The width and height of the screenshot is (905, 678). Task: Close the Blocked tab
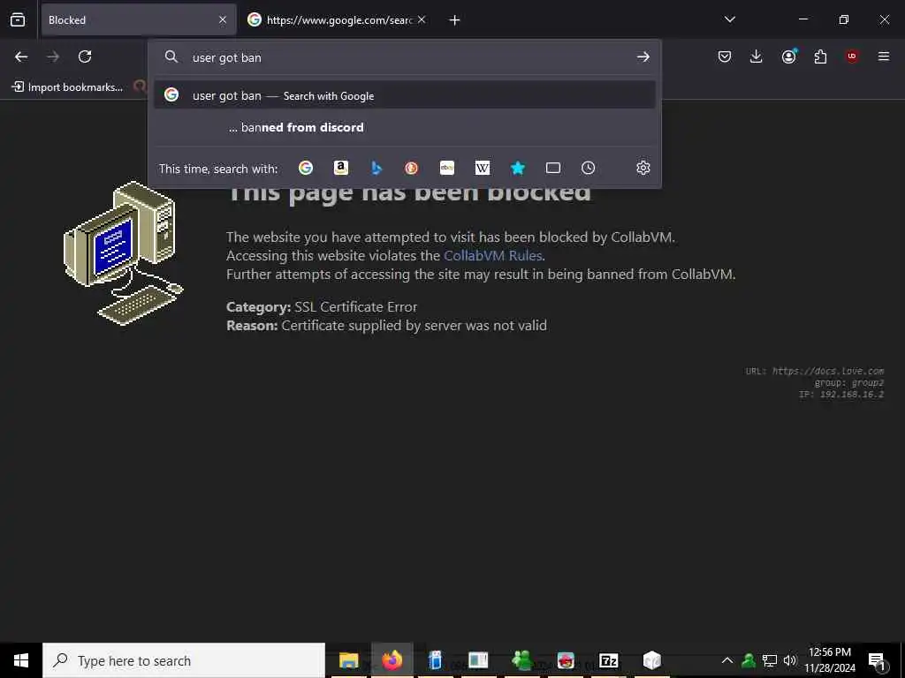click(x=223, y=19)
